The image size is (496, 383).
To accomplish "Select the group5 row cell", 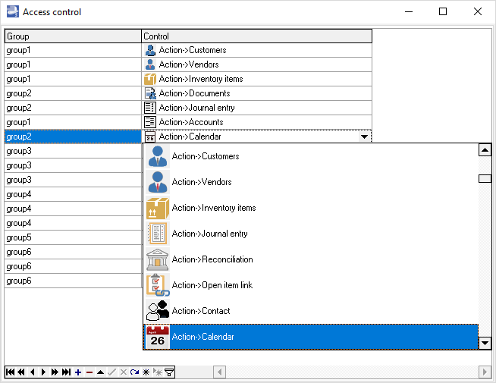I will pyautogui.click(x=72, y=237).
